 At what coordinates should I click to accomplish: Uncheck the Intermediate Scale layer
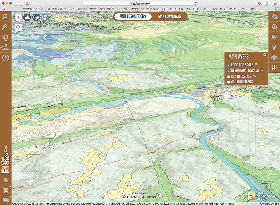229,71
